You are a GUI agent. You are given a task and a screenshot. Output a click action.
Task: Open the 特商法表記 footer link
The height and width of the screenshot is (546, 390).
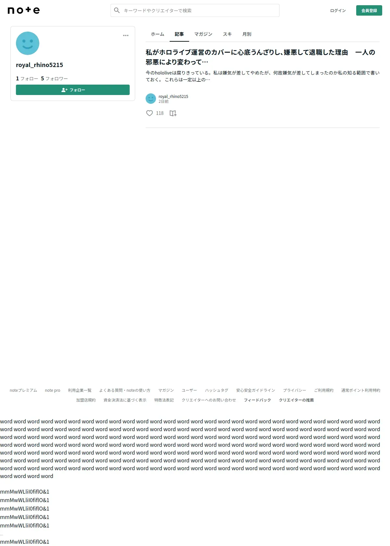click(x=164, y=400)
